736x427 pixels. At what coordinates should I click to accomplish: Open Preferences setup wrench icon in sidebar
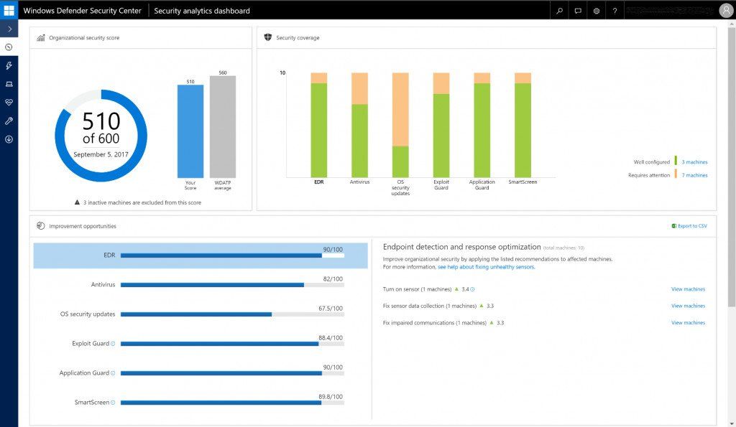tap(9, 121)
